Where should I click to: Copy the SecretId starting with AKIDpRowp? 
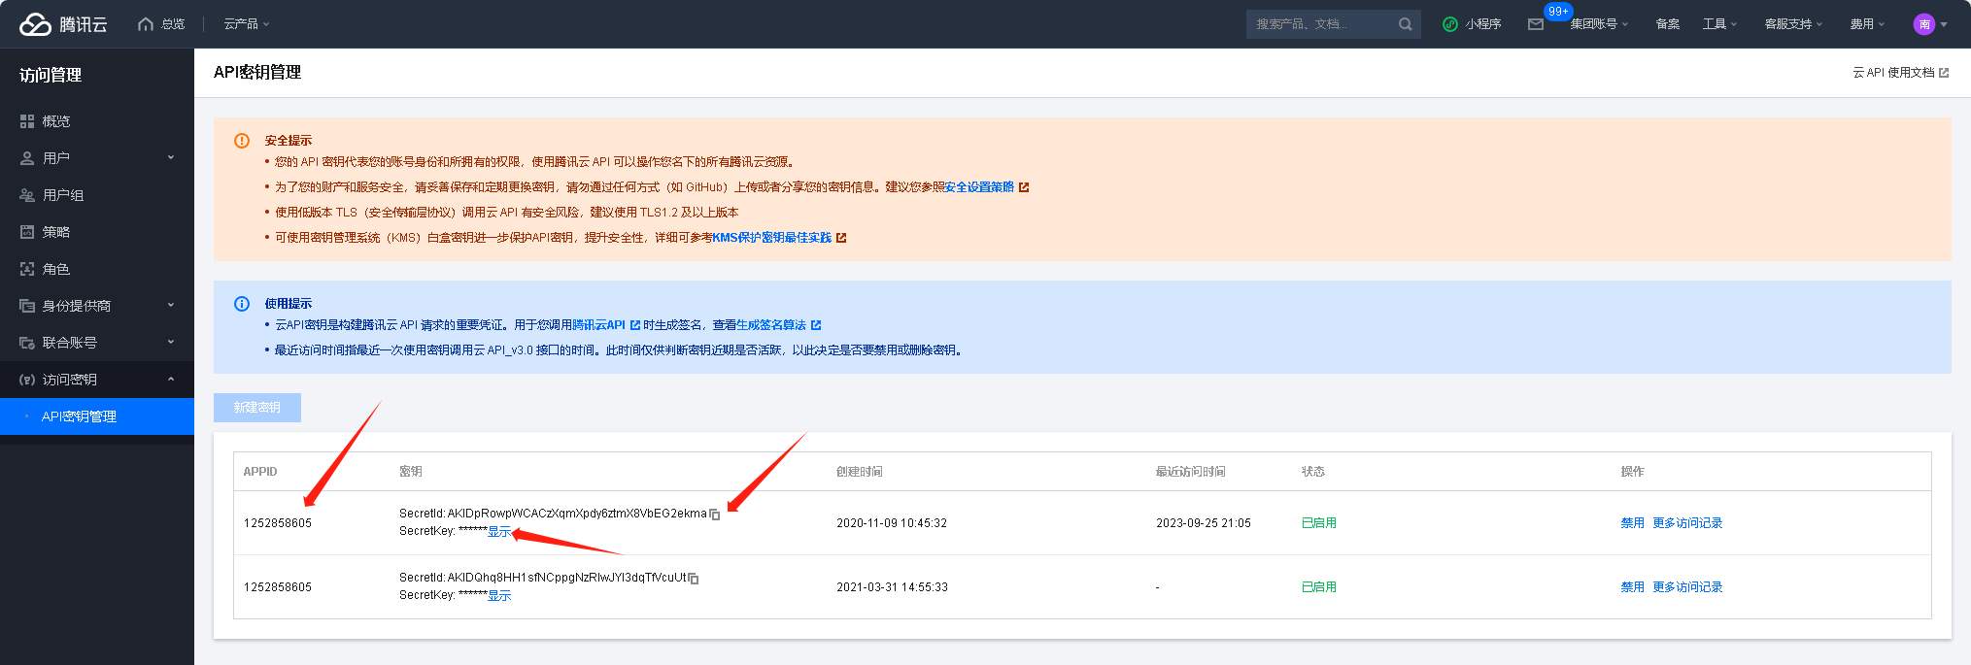coord(715,515)
